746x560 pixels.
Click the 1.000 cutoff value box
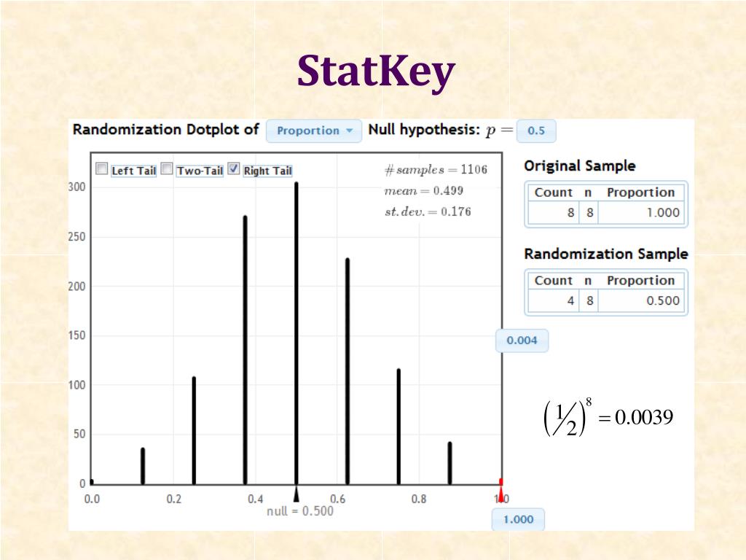[x=518, y=519]
